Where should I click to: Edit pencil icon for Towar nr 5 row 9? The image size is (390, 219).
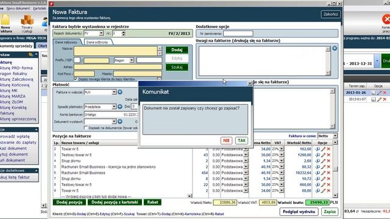point(323,190)
